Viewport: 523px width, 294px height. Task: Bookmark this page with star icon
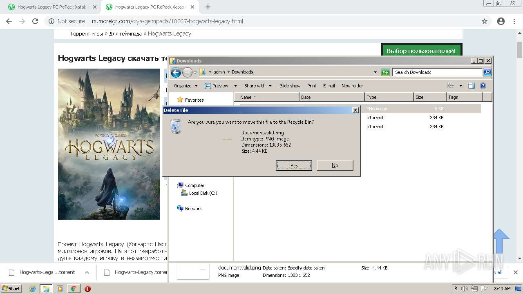pos(485,21)
